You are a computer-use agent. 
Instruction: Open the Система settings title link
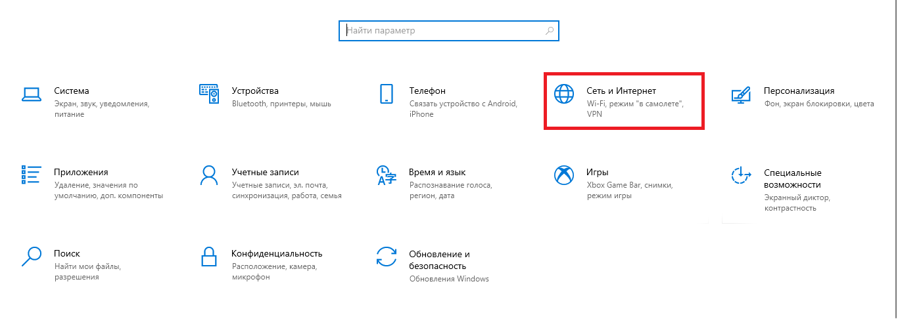[71, 91]
